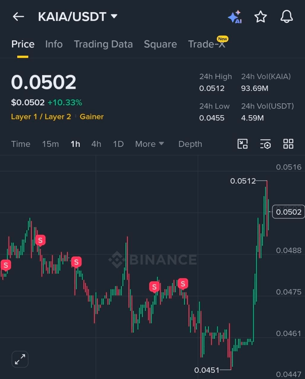Tap the 0.0488 price axis label
The width and height of the screenshot is (305, 379).
point(288,250)
